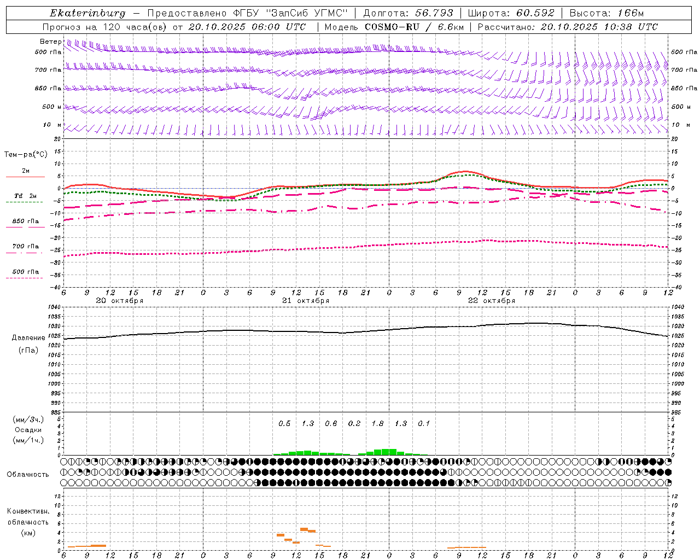Click the 1.8 precipitation amount value
700x560 pixels.
pos(377,424)
